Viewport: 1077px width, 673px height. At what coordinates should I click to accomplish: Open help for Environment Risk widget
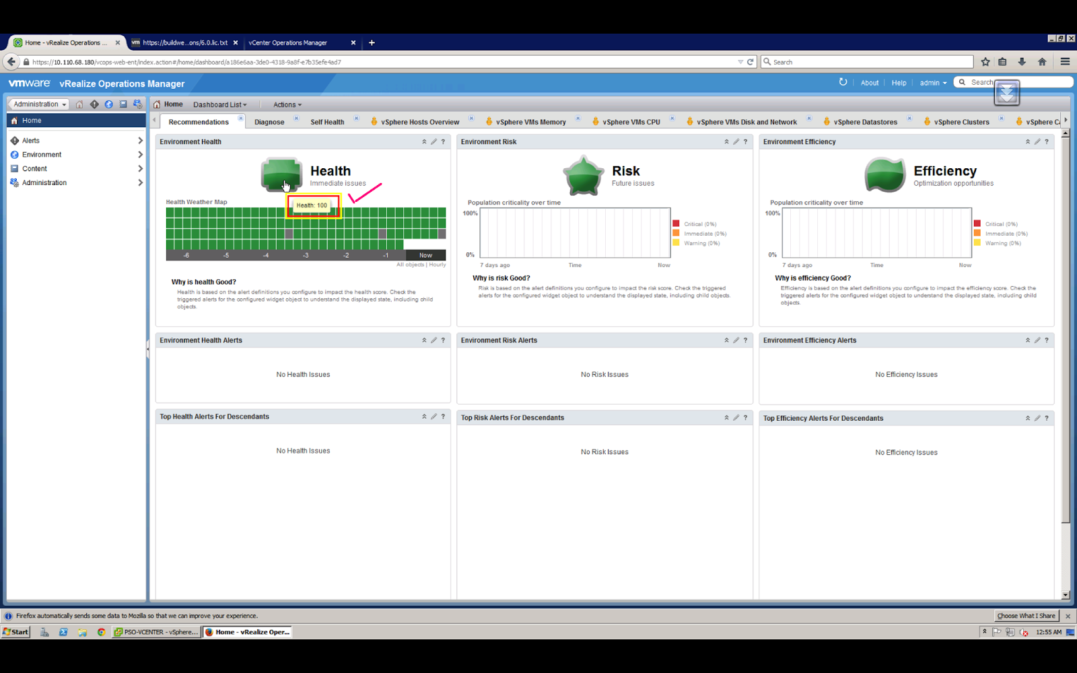coord(745,142)
